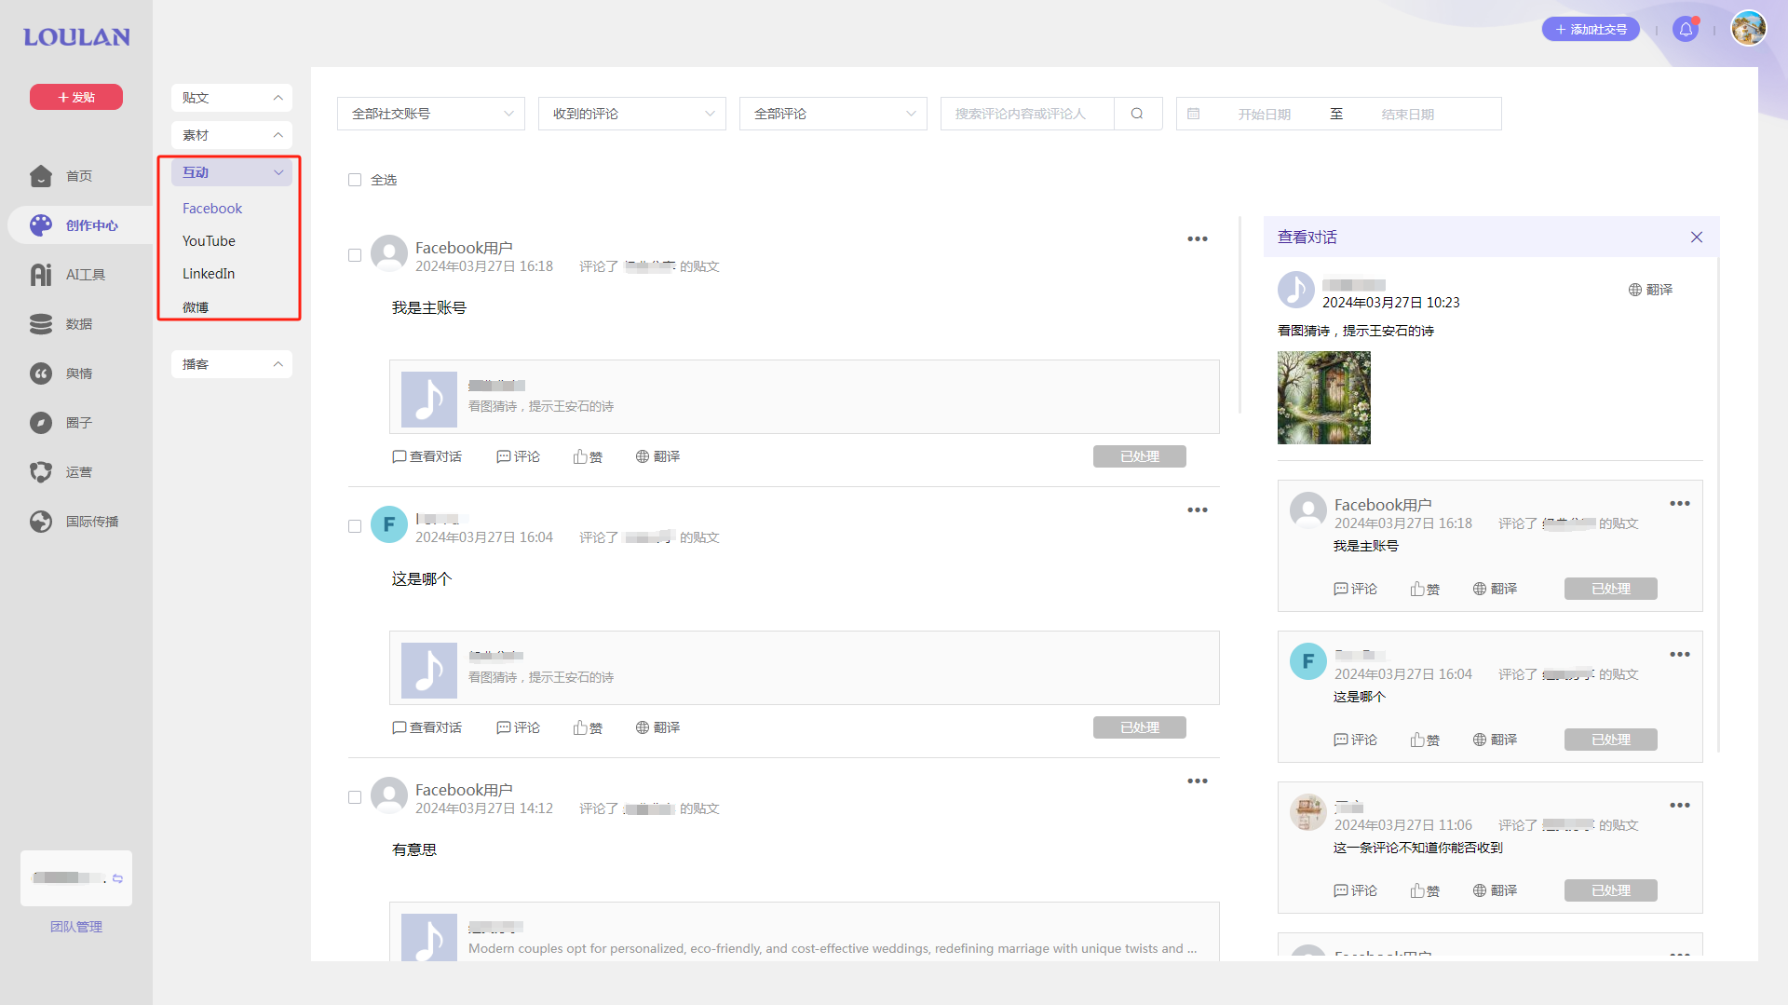Like 这一条评论不知道你能否收到 comment
This screenshot has height=1005, width=1788.
tap(1425, 890)
